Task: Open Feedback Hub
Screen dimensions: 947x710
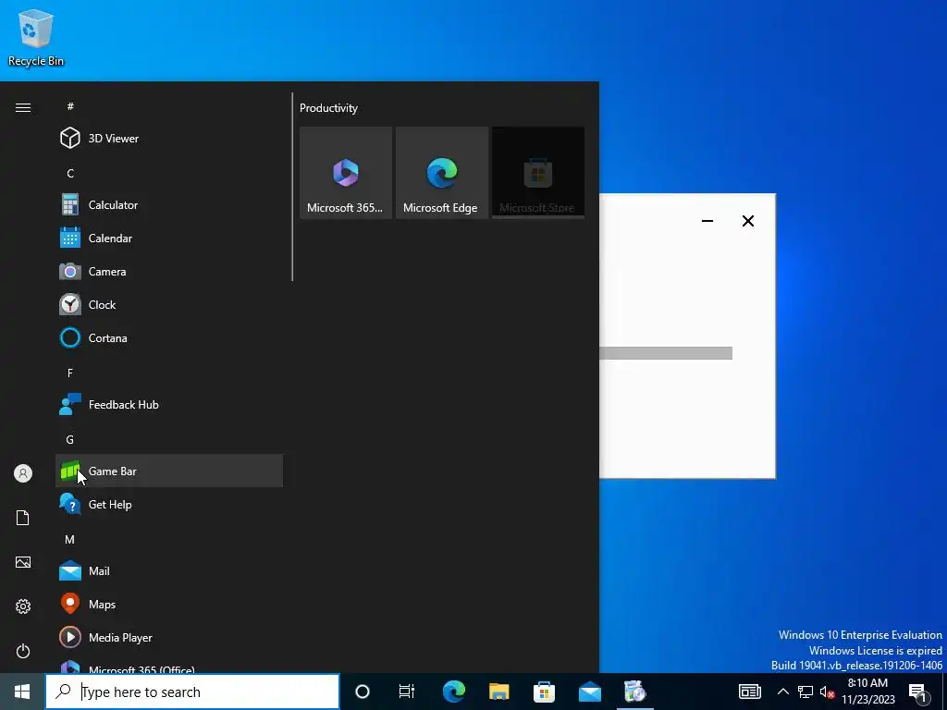Action: (169, 405)
